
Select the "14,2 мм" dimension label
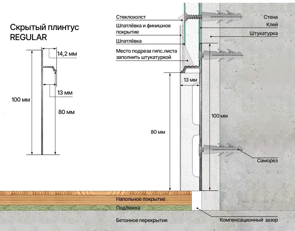[67, 53]
